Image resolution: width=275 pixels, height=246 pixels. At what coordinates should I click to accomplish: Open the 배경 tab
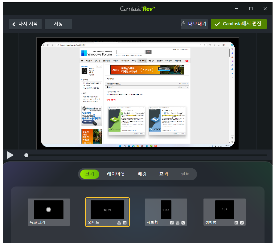[142, 174]
